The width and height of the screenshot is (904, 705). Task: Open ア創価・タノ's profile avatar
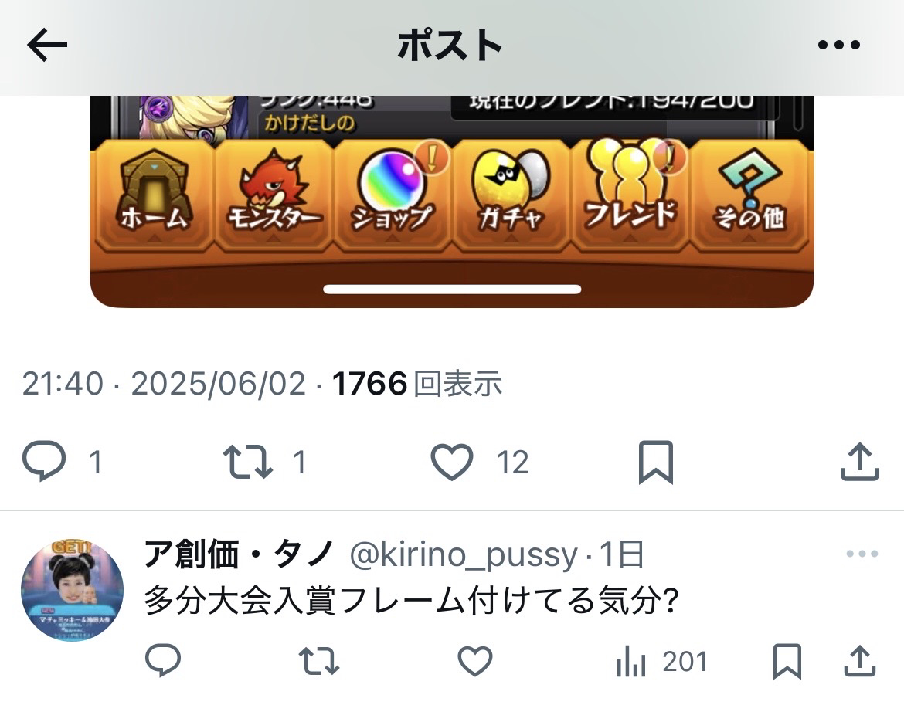(72, 590)
